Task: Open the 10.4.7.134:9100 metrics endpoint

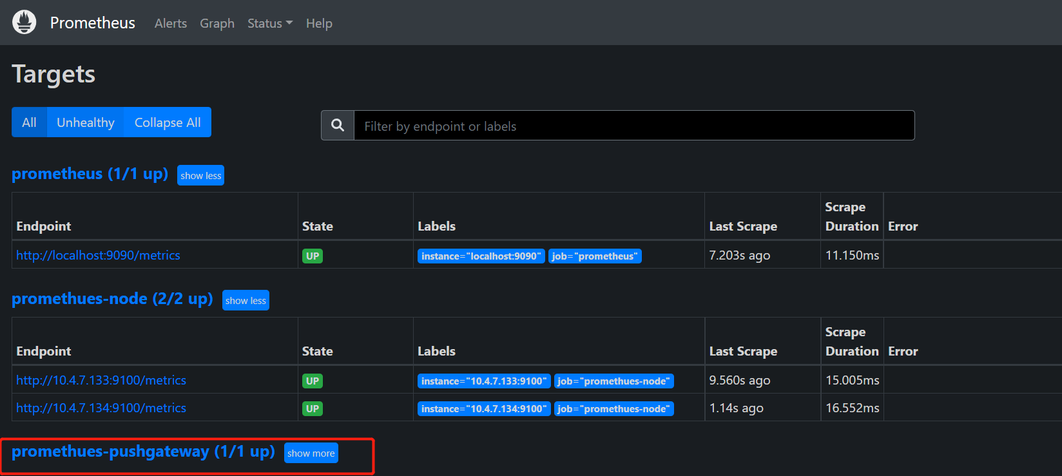Action: [101, 408]
